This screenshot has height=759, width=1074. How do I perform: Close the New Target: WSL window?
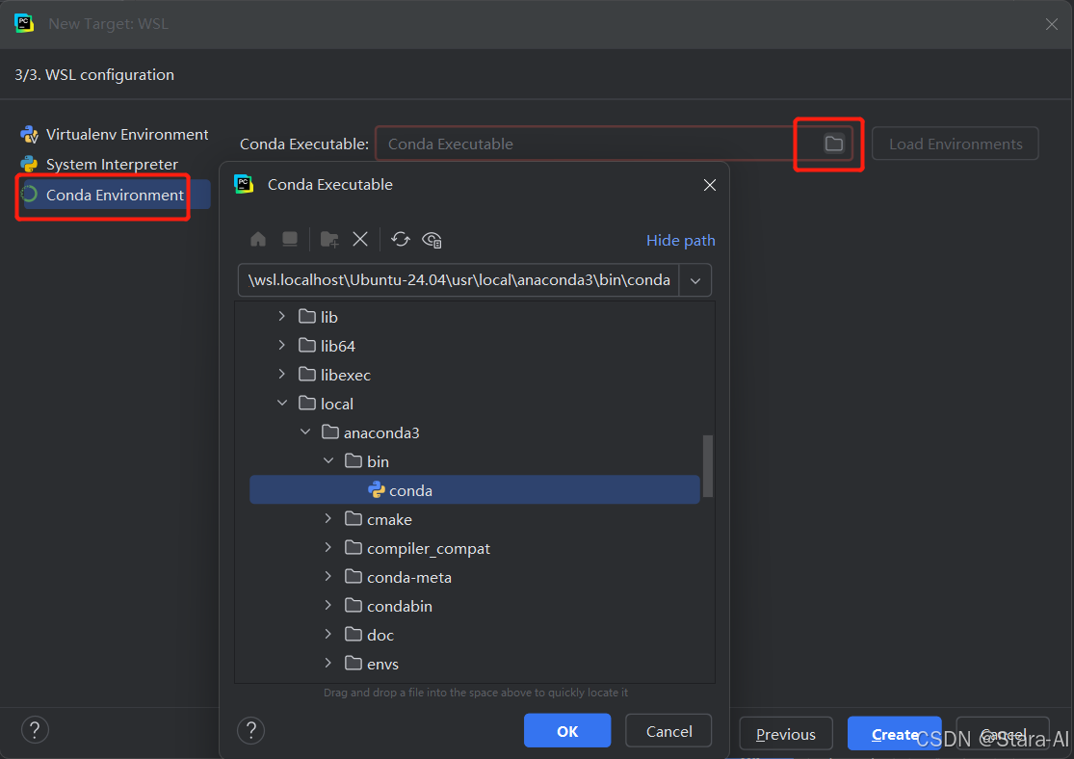pyautogui.click(x=1052, y=24)
